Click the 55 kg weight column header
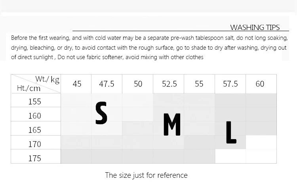 point(199,84)
